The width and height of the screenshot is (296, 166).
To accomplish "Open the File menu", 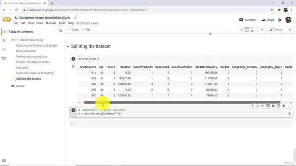I will pos(16,23).
